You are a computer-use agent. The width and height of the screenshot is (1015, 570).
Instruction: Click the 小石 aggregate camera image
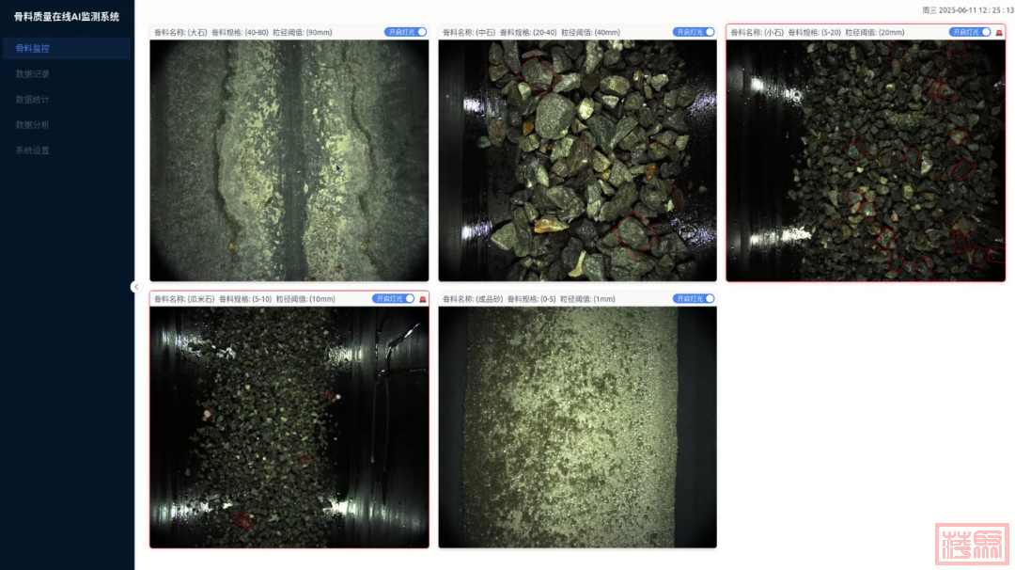(866, 160)
